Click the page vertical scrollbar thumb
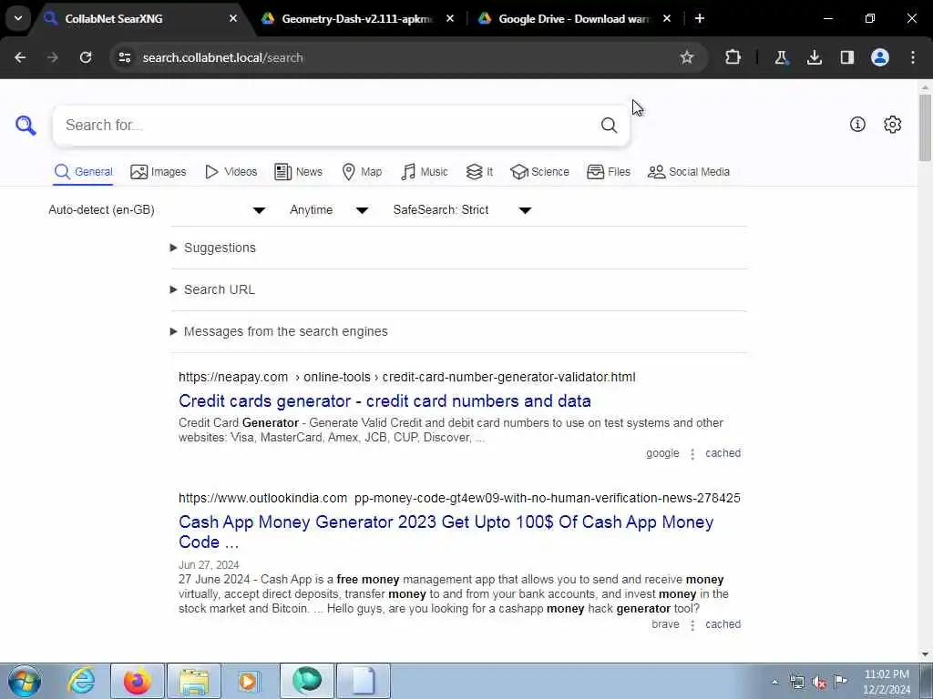 (925, 127)
